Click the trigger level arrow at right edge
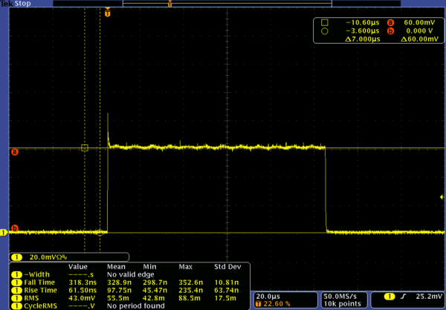446x310 pixels. click(442, 197)
